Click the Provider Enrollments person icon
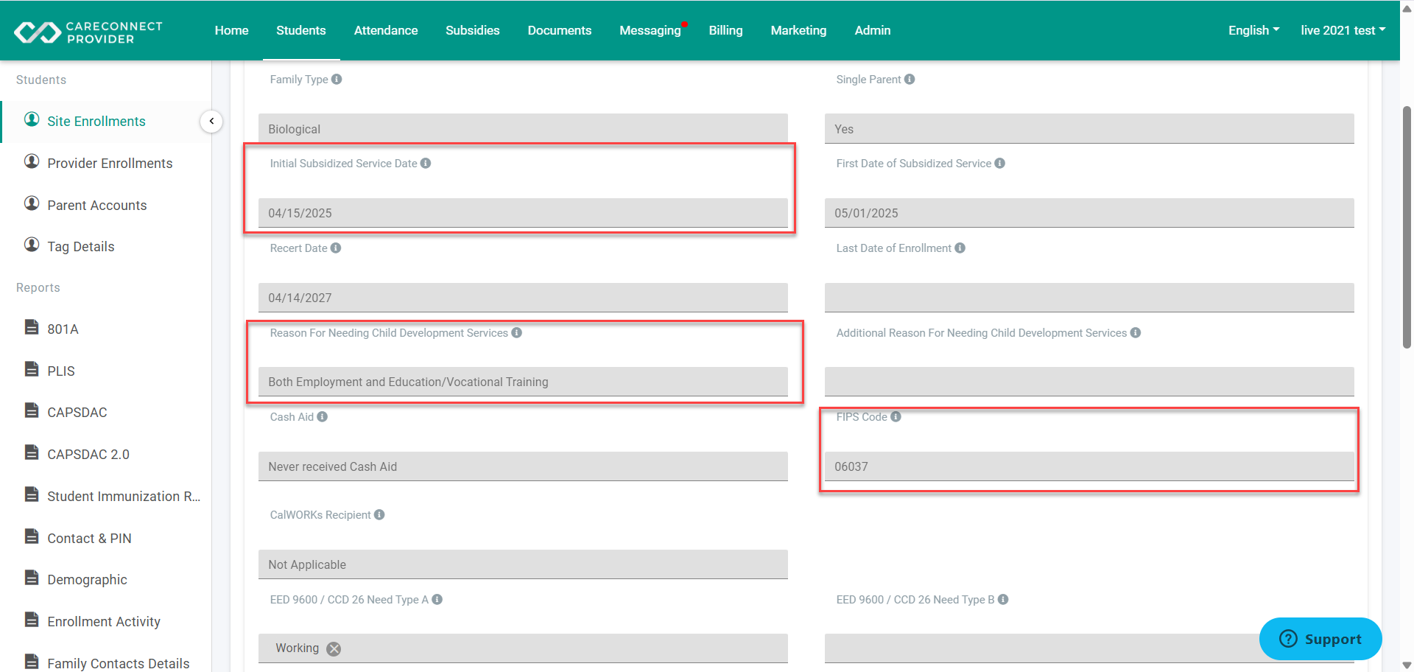Image resolution: width=1414 pixels, height=672 pixels. [x=32, y=161]
